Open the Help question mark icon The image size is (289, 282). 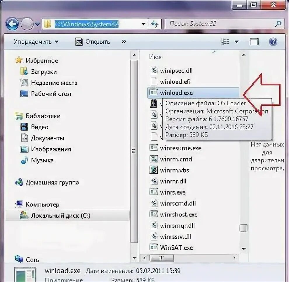273,42
